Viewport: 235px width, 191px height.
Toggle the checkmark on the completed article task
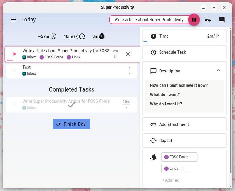click(70, 104)
